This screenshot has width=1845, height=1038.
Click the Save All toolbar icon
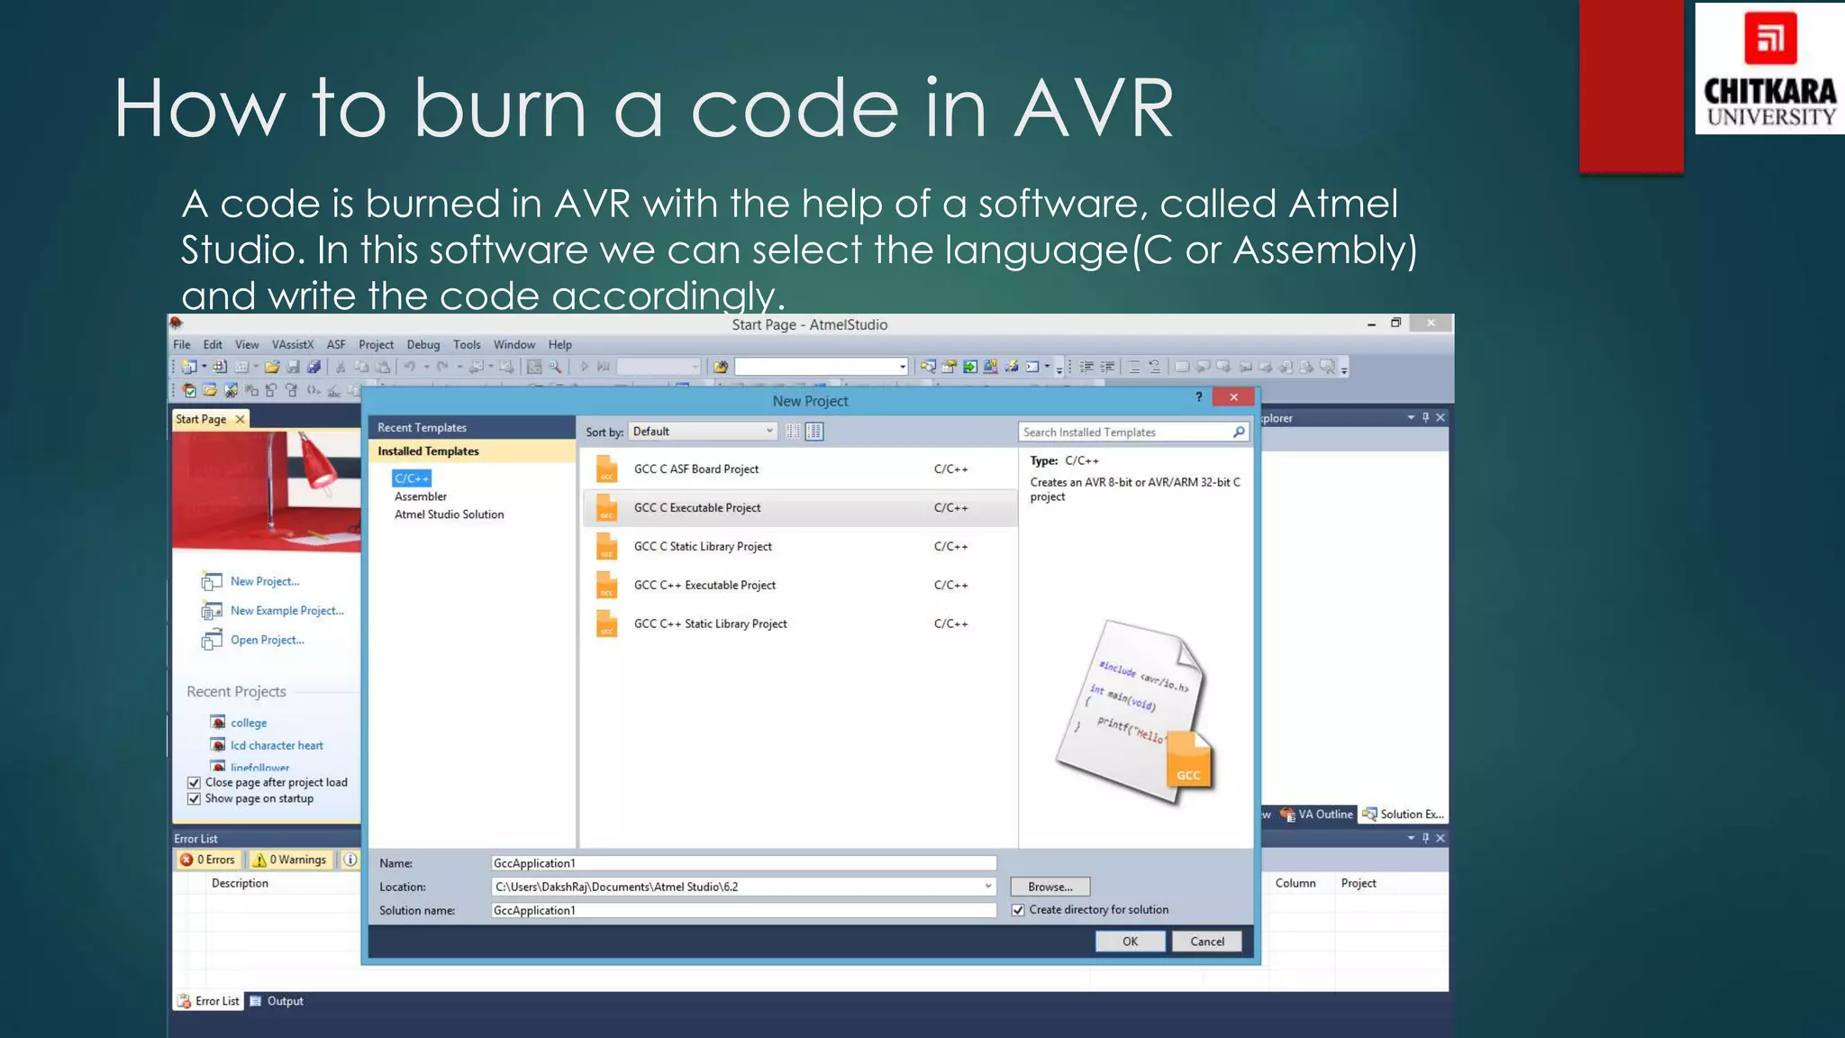pos(314,367)
